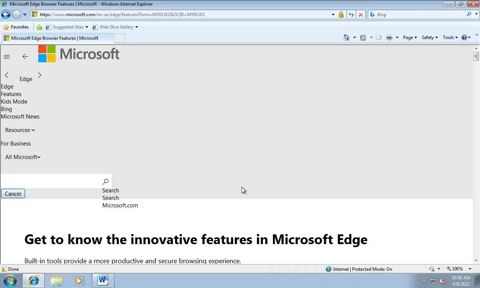Open Microsoft Word on the taskbar
The height and width of the screenshot is (288, 480).
(103, 280)
